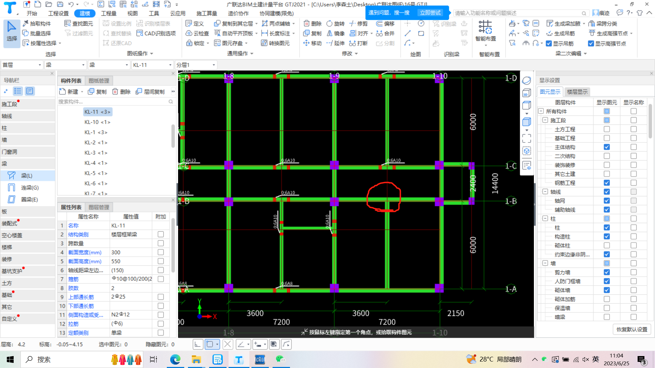Screen dimensions: 655x368
Task: Collapse the 施工段 tree node
Action: pos(545,120)
